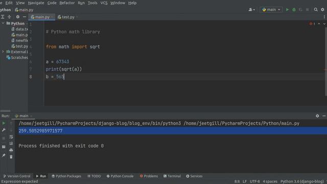Open the user account icon menu
The height and width of the screenshot is (184, 327).
point(251,10)
